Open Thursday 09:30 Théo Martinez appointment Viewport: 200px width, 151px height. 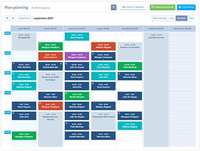(103, 66)
